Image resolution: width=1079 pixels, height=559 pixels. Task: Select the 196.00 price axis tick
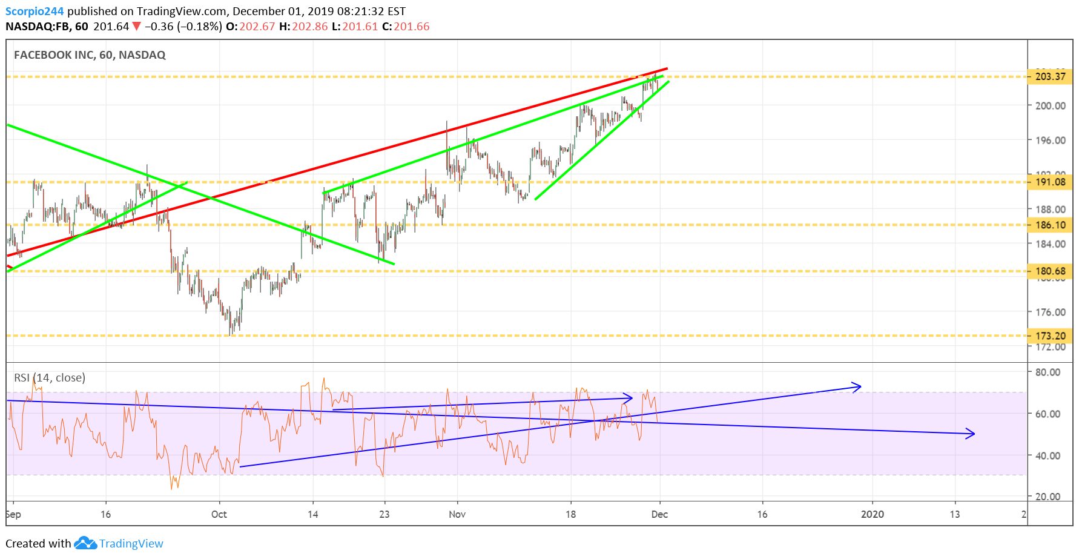1051,140
